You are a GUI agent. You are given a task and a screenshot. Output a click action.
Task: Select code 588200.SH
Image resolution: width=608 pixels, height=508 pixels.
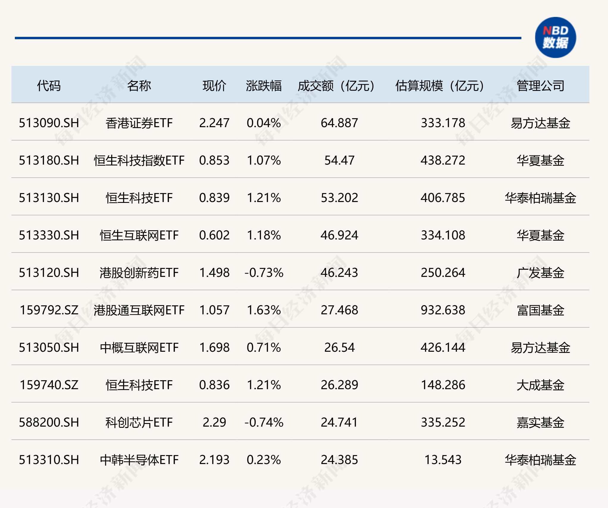click(x=49, y=422)
